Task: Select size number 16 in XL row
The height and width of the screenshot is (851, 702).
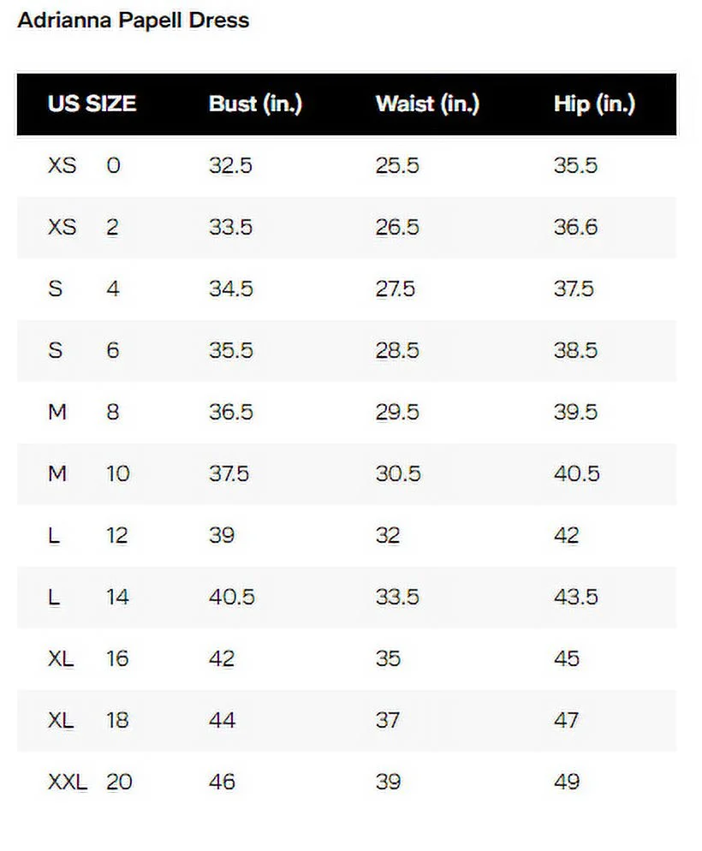Action: point(117,658)
